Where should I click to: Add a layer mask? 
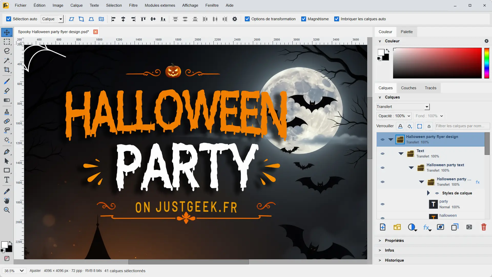point(440,227)
